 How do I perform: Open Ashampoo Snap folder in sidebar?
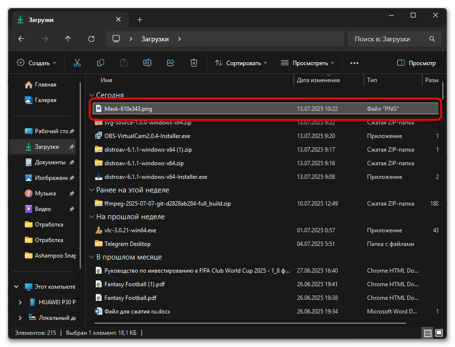tap(43, 256)
